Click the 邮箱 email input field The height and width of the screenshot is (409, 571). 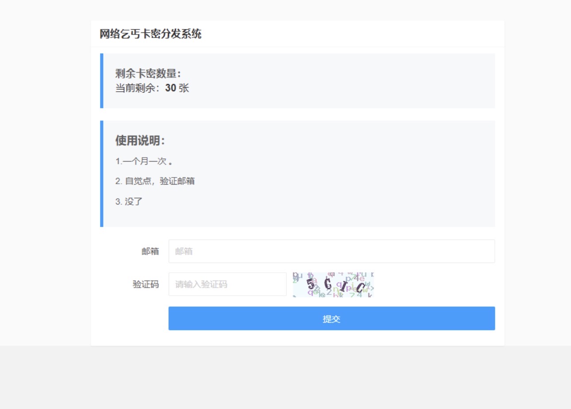coord(332,251)
